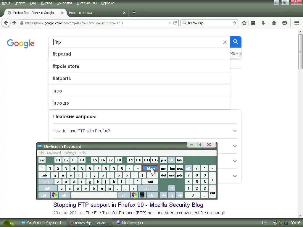Select the 'fit parad' suggestion
Screen dimensions: 303x227
tap(139, 54)
